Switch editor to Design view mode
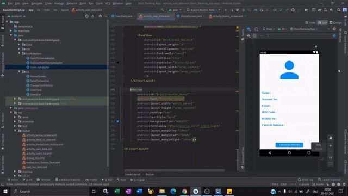This screenshot has height=196, width=348. [335, 23]
